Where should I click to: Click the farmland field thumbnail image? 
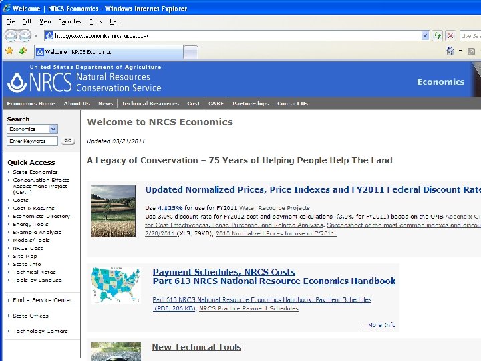pos(113,211)
